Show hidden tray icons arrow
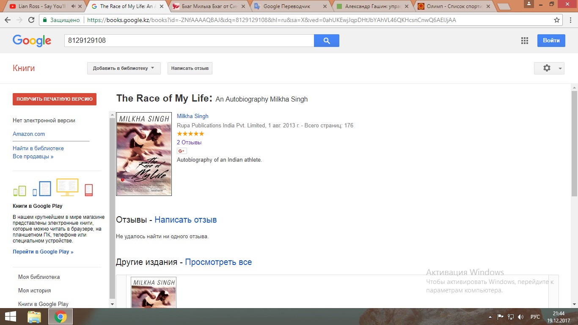The image size is (578, 325). [x=490, y=317]
